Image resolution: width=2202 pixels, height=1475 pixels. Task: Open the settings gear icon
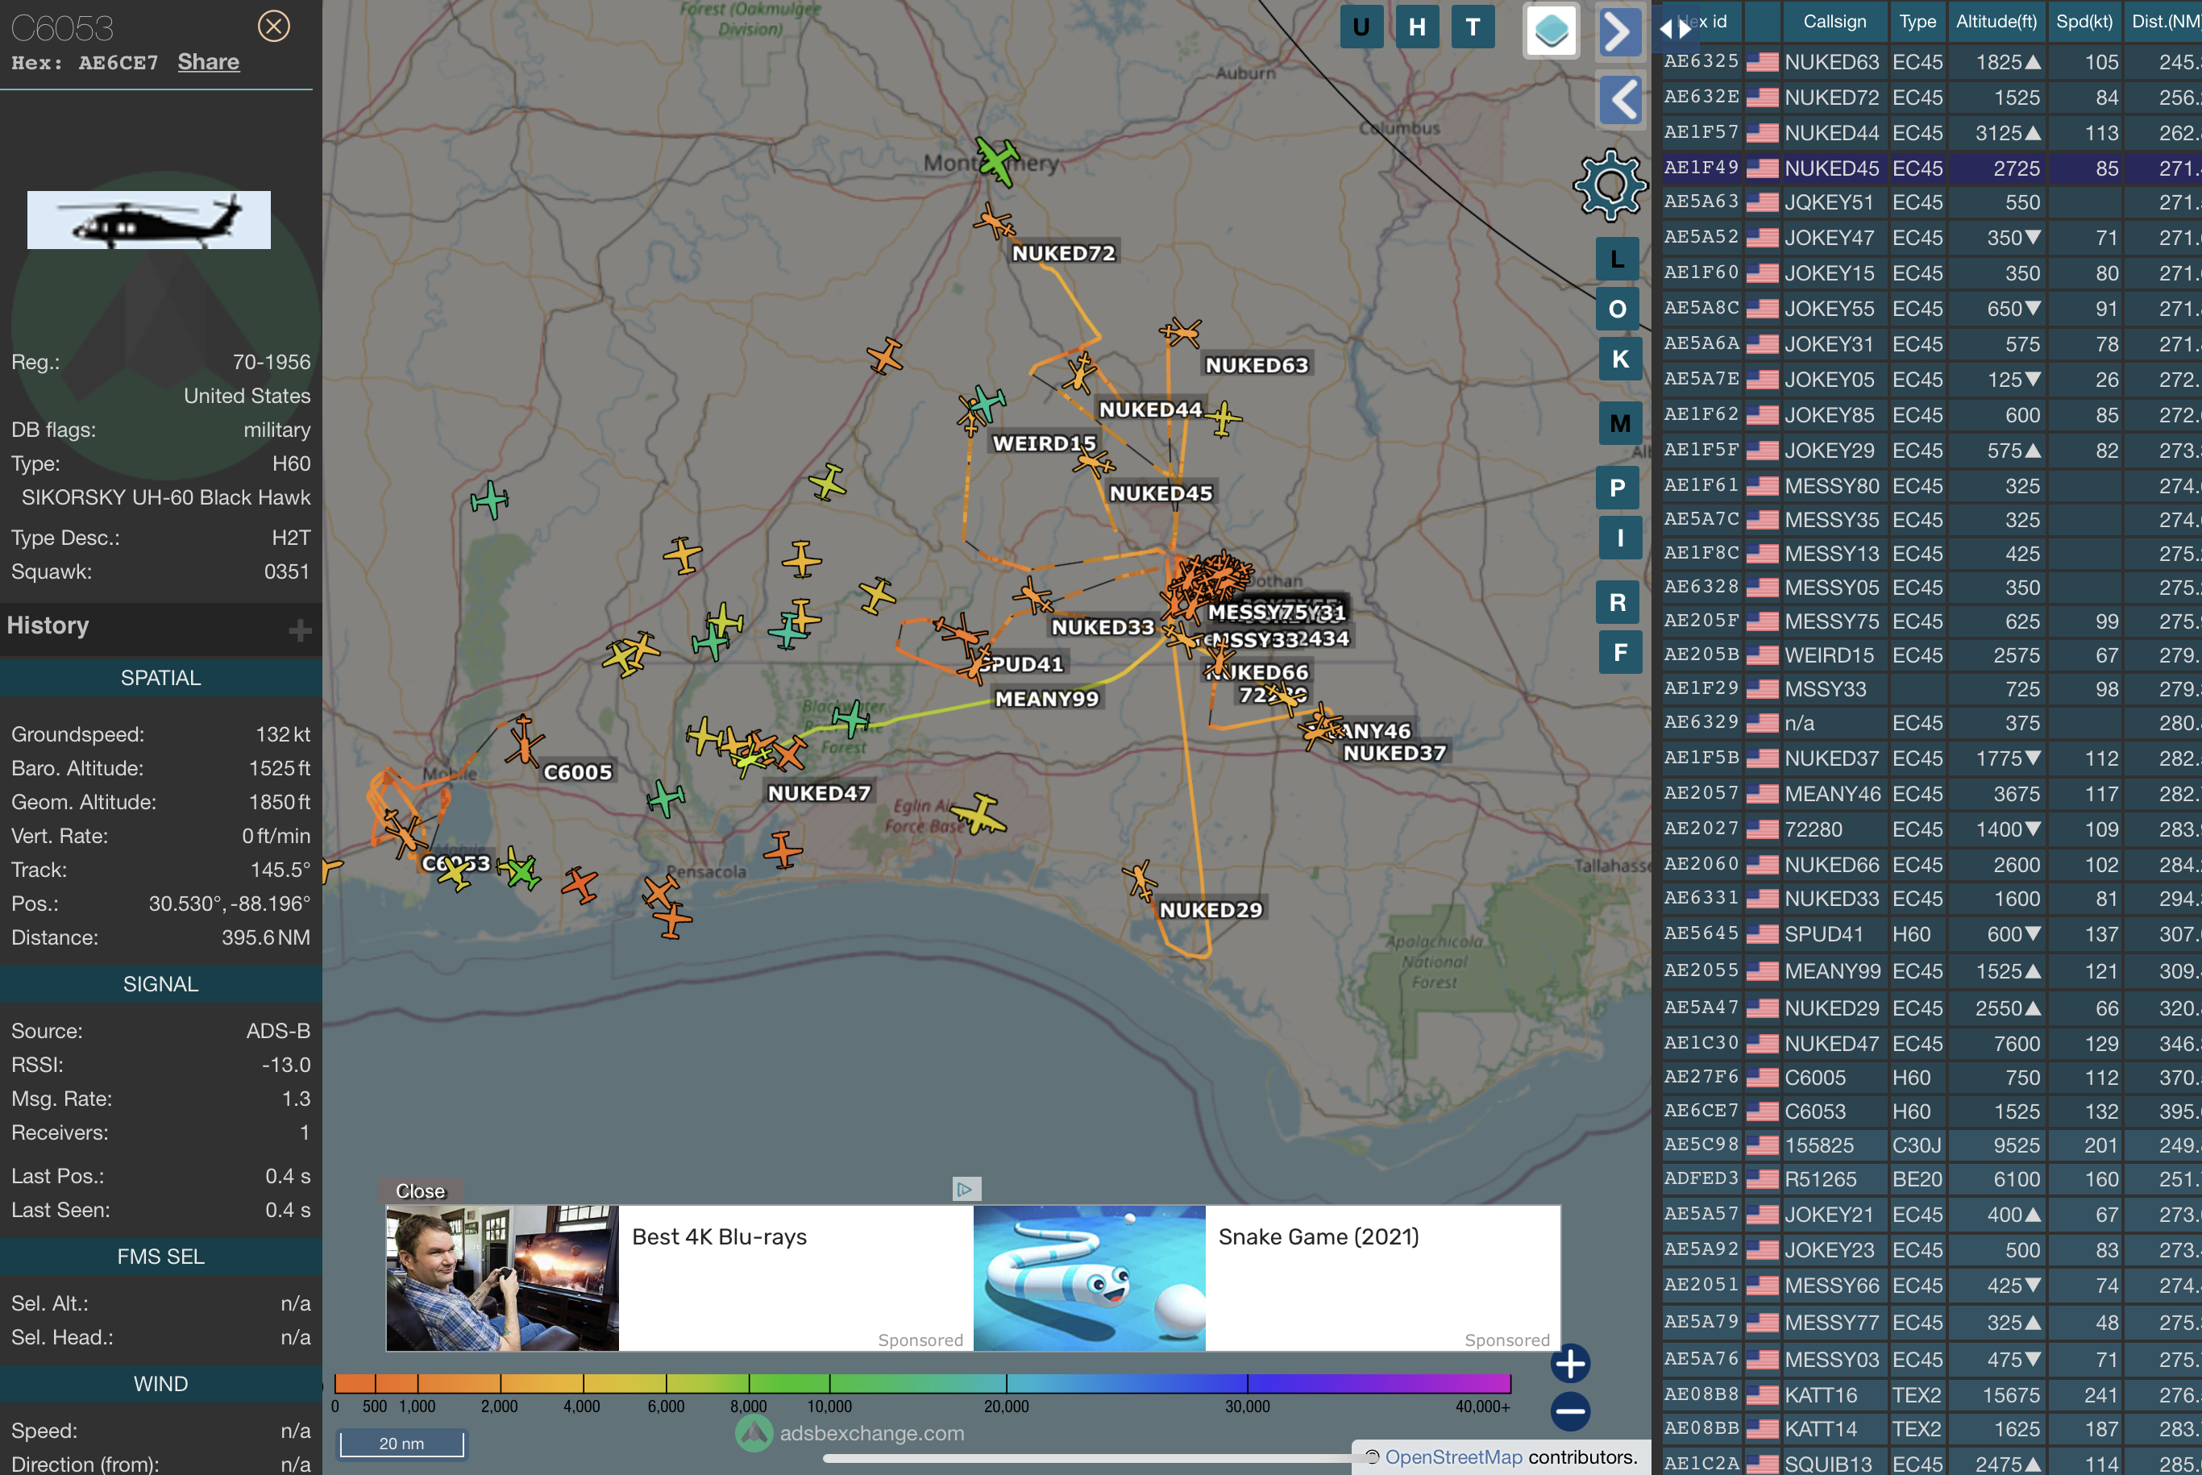click(1610, 185)
